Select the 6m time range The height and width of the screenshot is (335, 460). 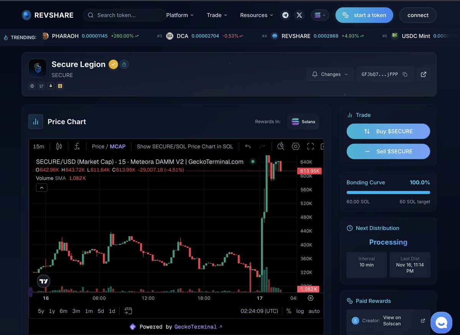[x=63, y=311]
